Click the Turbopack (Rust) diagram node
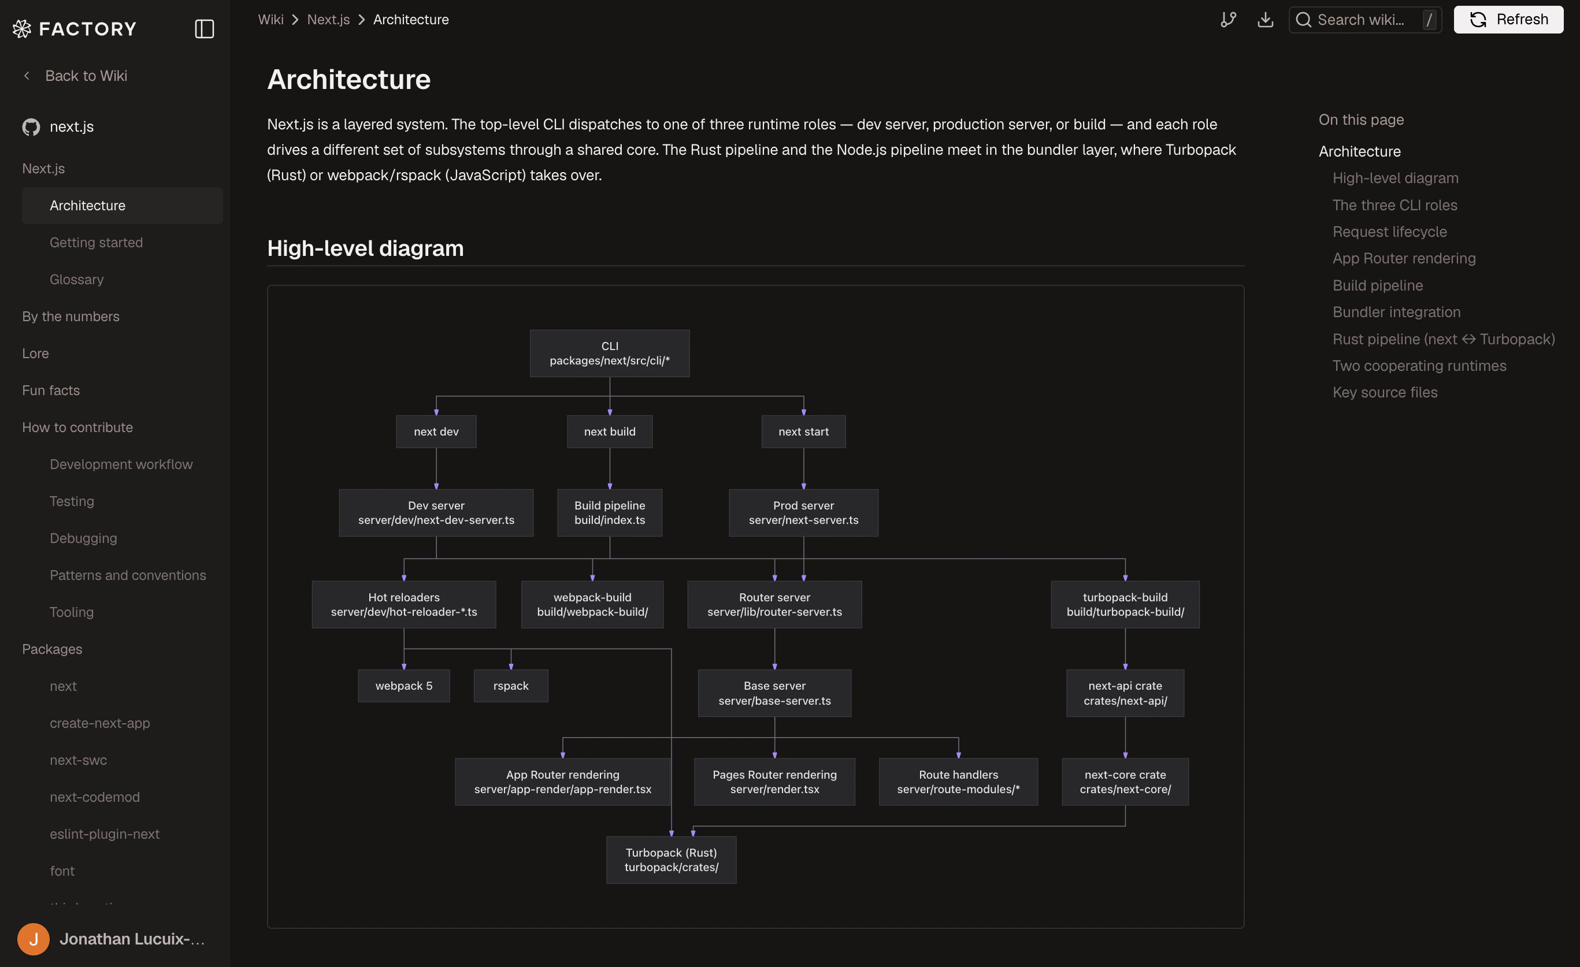 671,860
